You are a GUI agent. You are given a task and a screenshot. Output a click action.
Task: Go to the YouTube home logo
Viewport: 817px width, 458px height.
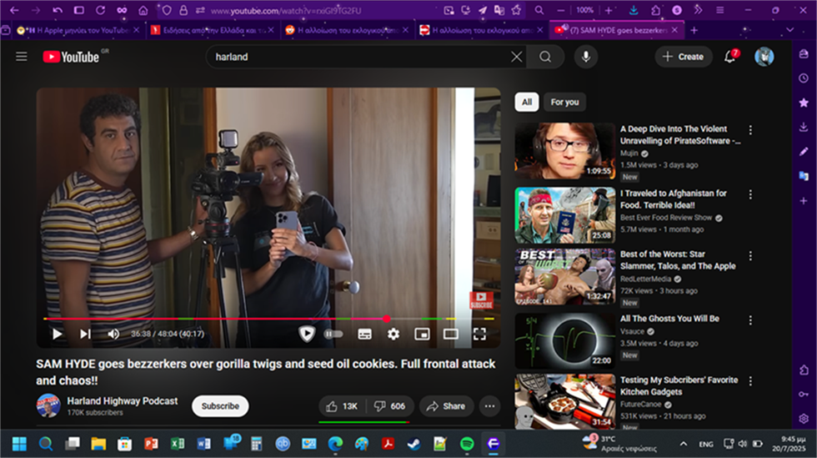71,57
